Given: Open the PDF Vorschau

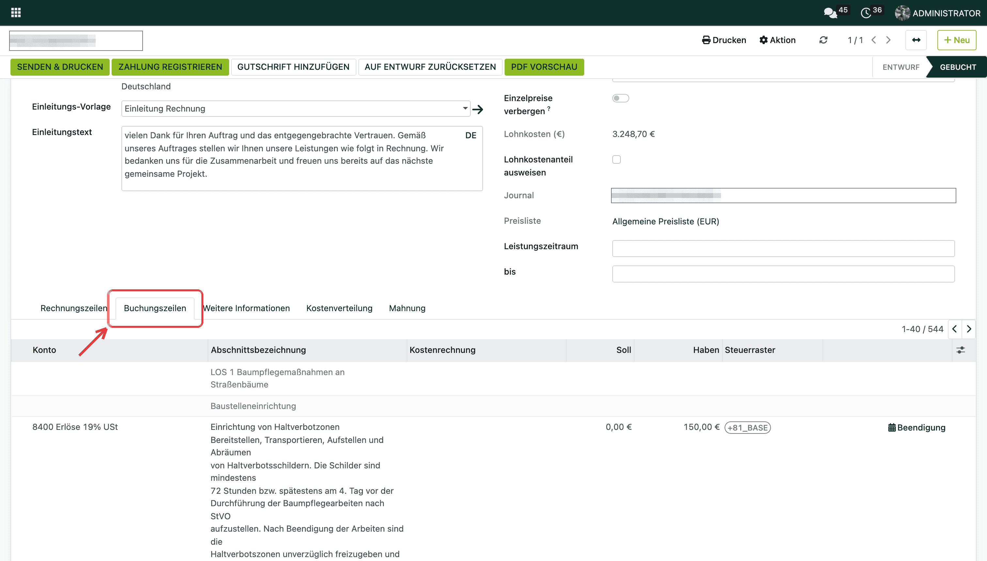Looking at the screenshot, I should coord(544,67).
